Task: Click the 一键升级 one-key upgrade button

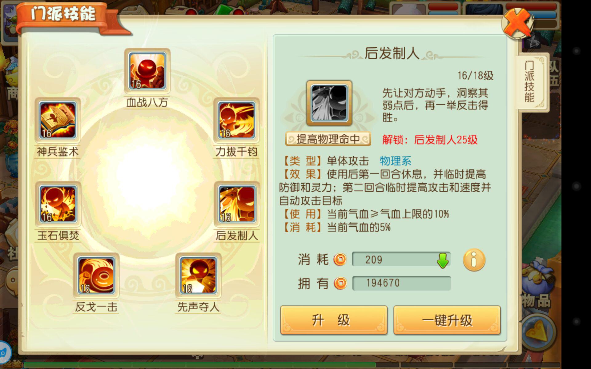Action: point(447,320)
